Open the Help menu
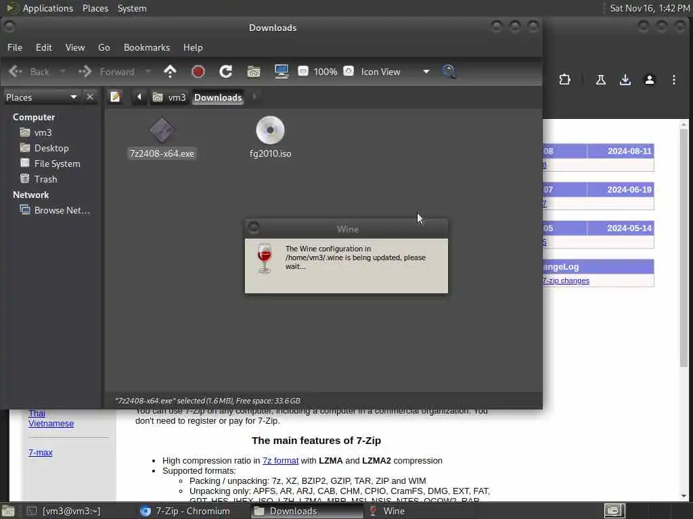Viewport: 693px width, 519px height. (193, 47)
